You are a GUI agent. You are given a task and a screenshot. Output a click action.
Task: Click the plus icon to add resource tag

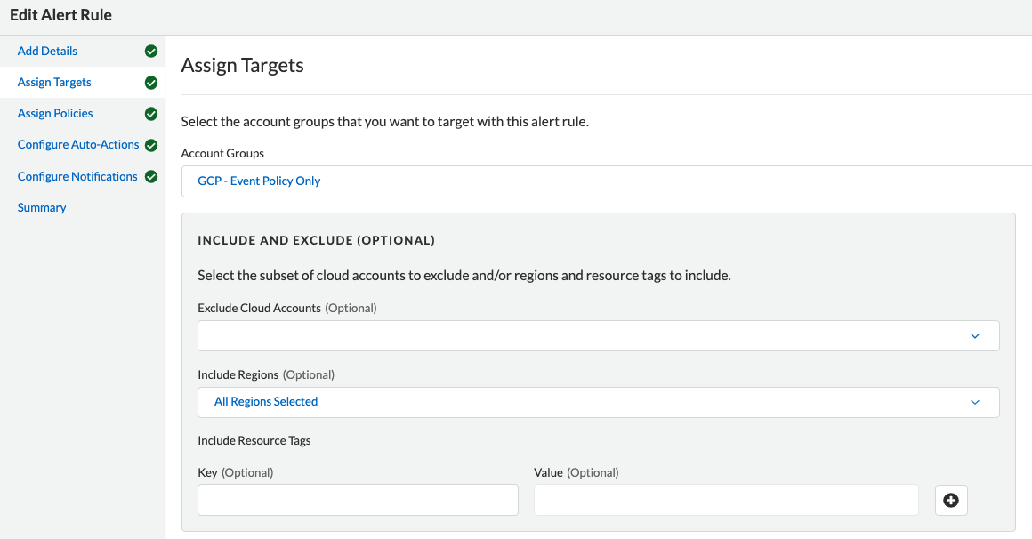[x=951, y=501]
